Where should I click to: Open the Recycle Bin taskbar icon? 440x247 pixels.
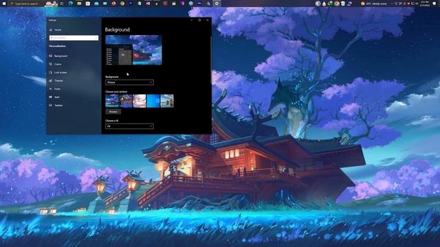tap(343, 3)
